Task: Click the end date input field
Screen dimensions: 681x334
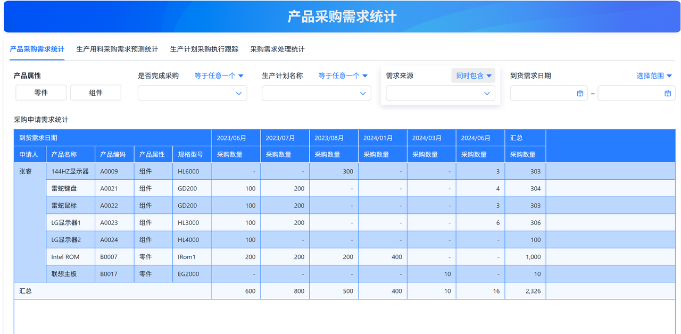Action: pyautogui.click(x=636, y=93)
